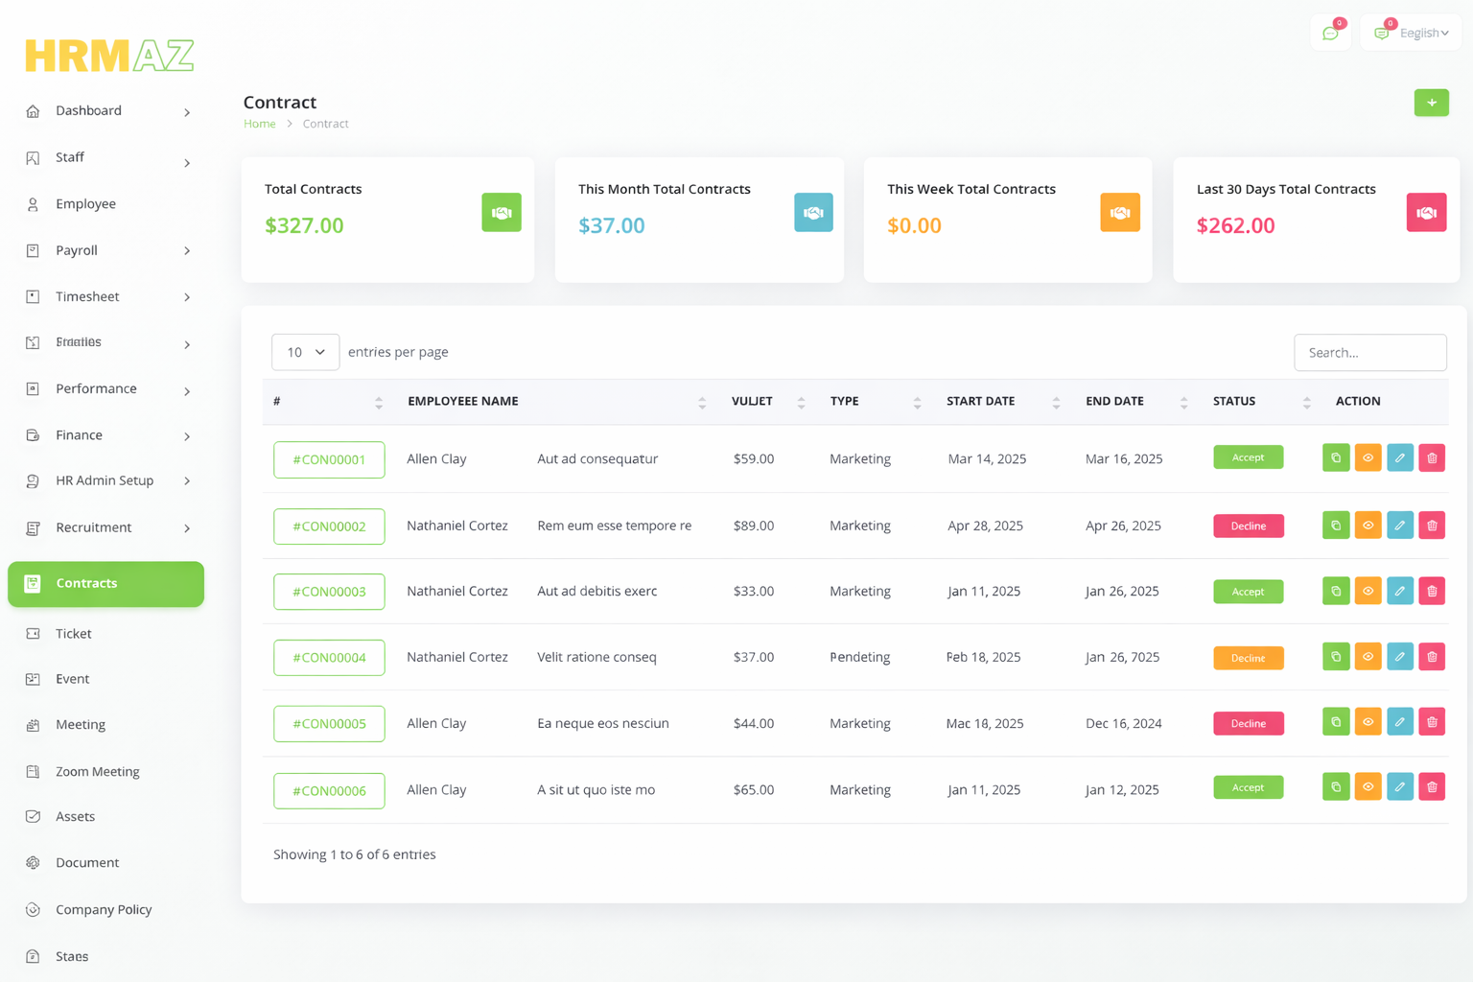Open the entries per page dropdown
Image resolution: width=1473 pixels, height=982 pixels.
pyautogui.click(x=305, y=352)
